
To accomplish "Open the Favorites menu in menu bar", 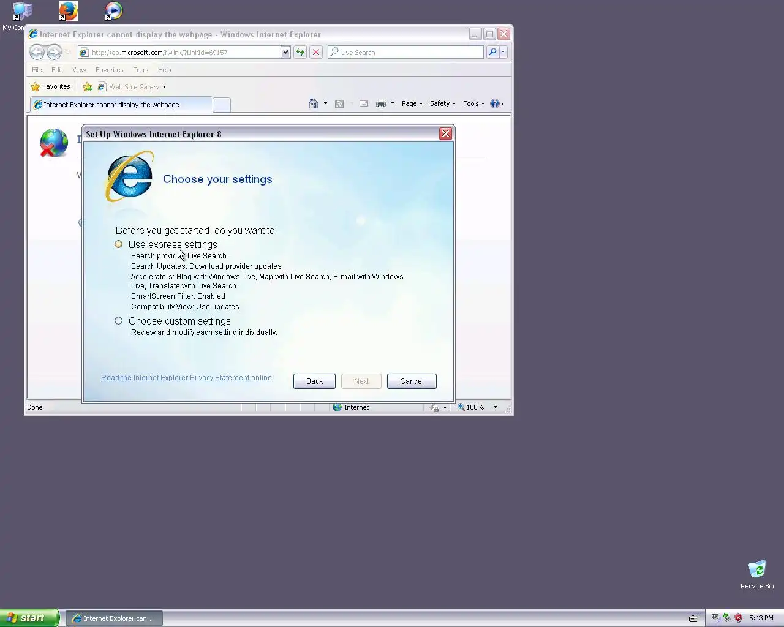I will tap(110, 70).
